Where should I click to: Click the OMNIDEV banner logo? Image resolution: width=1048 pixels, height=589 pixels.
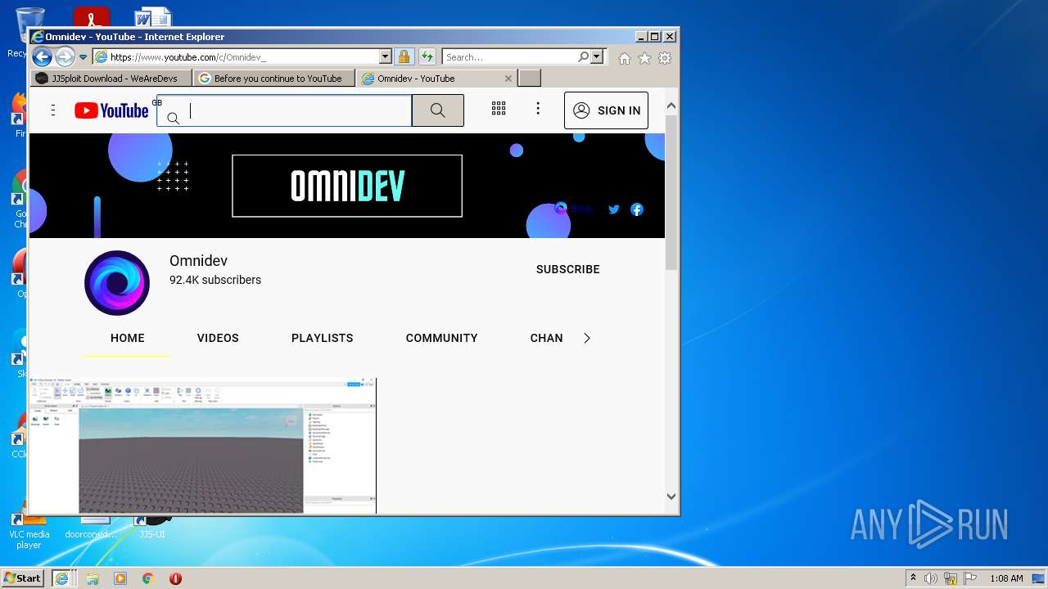point(347,186)
